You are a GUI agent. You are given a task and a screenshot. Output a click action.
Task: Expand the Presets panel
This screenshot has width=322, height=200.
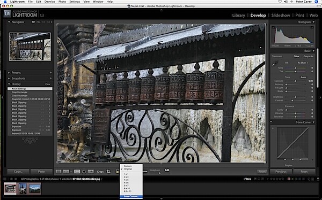tap(9, 73)
